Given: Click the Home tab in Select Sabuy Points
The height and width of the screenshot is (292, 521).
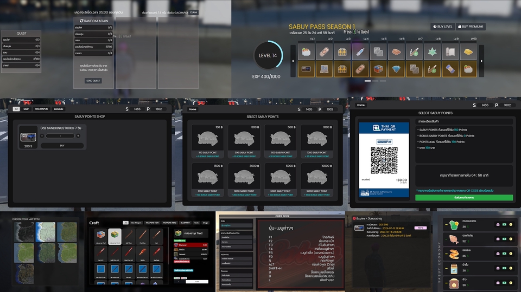Looking at the screenshot, I should coord(193,109).
